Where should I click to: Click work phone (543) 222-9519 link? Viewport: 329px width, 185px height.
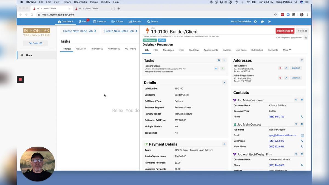(276, 147)
